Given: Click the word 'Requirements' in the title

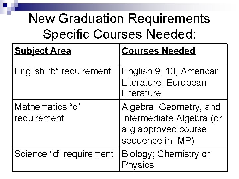Looking at the screenshot, I should tap(169, 19).
